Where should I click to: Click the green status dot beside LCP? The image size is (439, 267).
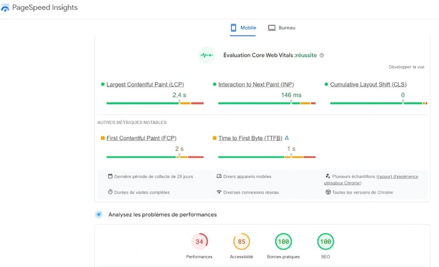[x=102, y=84]
